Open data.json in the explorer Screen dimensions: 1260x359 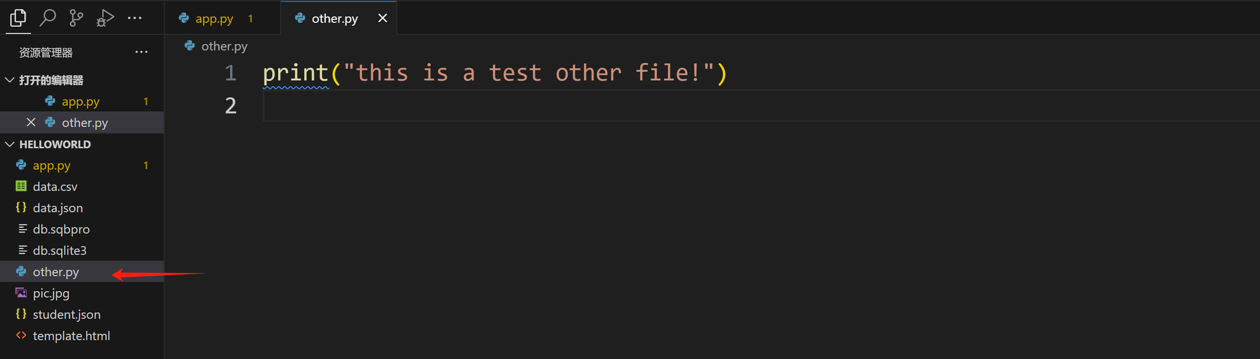click(58, 208)
